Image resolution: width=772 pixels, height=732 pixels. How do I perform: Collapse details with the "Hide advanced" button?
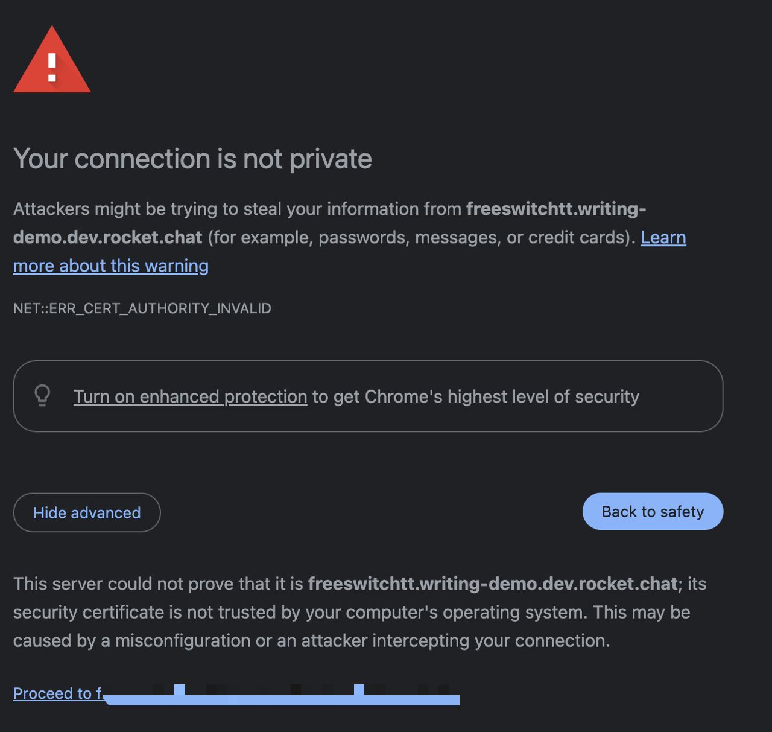pyautogui.click(x=87, y=513)
